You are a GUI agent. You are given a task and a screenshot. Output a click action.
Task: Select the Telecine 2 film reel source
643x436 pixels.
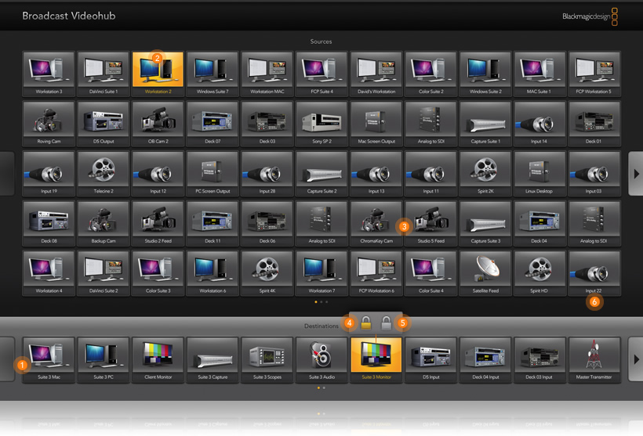104,174
